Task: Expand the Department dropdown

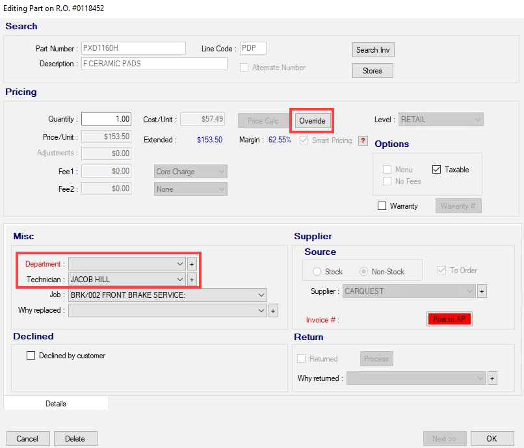Action: 127,264
